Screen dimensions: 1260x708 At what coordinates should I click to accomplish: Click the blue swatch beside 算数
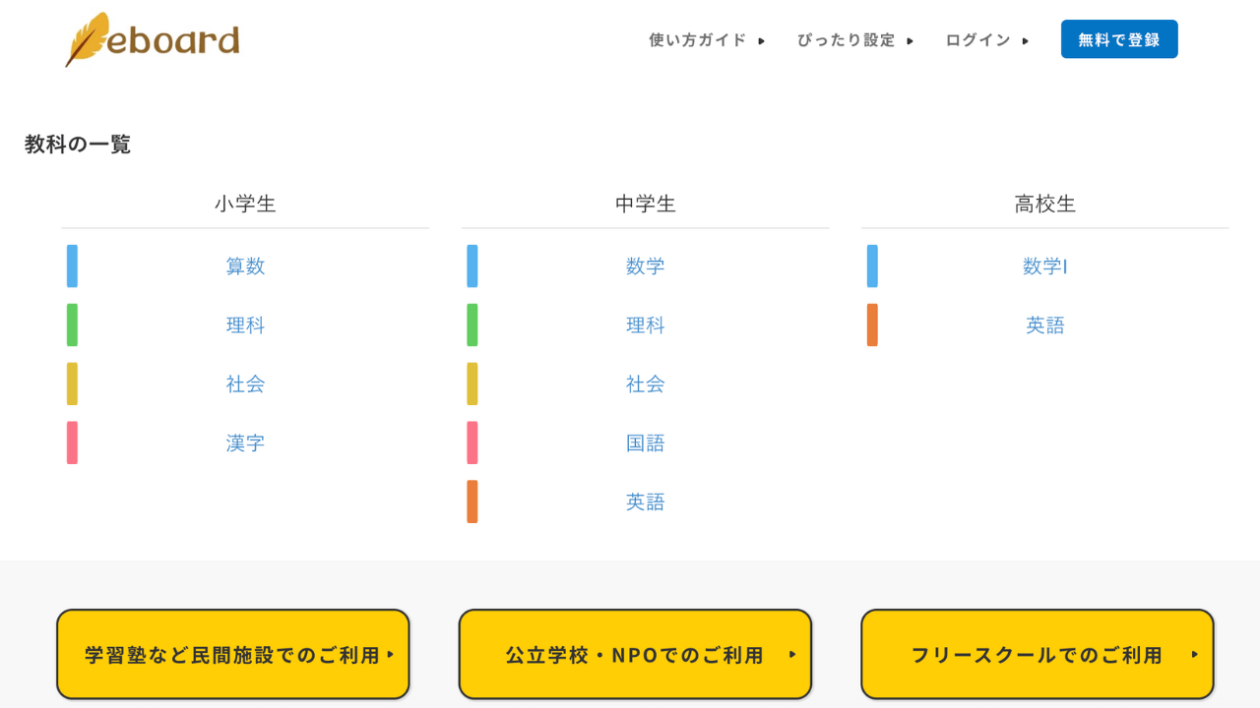tap(72, 266)
